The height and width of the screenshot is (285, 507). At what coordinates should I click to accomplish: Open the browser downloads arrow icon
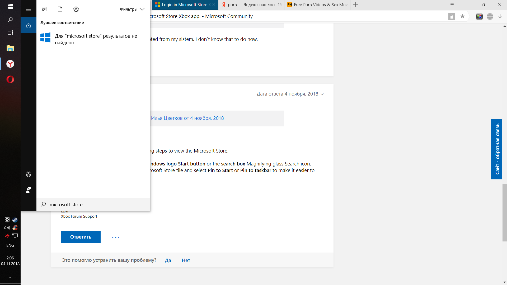click(x=500, y=17)
